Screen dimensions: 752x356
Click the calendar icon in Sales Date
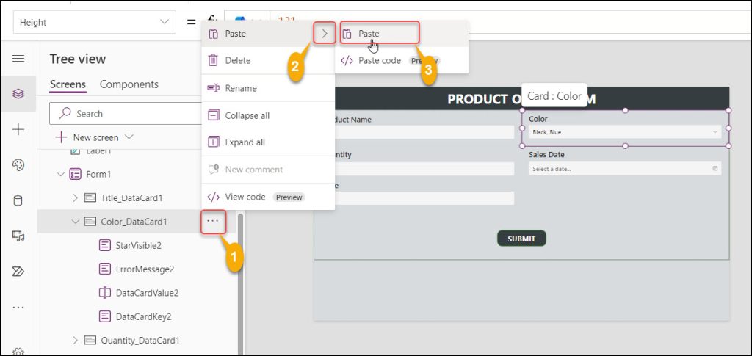tap(715, 169)
